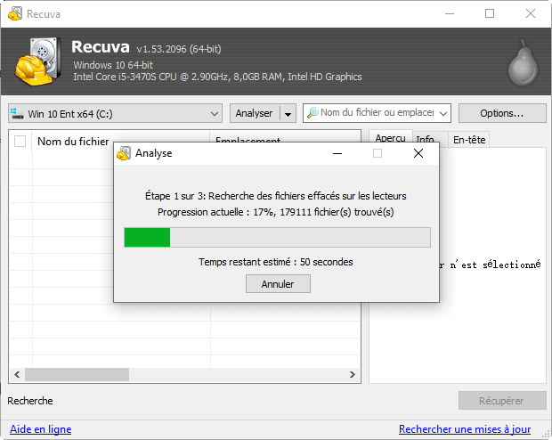Click the Analyser button

coord(255,113)
